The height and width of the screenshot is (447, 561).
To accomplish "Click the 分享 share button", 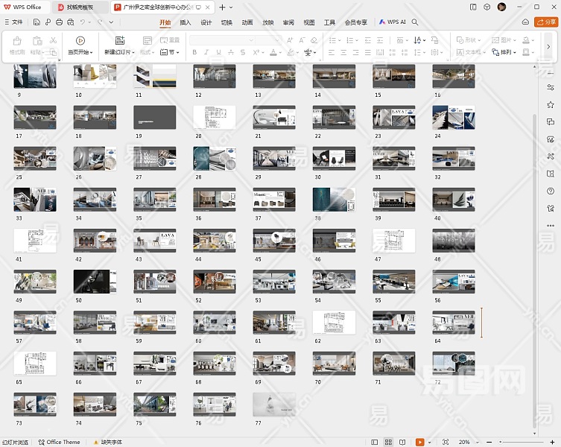I will point(546,22).
